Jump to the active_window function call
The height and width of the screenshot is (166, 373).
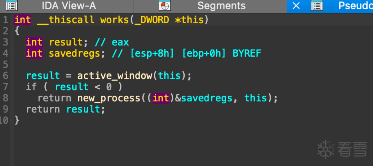[x=115, y=76]
